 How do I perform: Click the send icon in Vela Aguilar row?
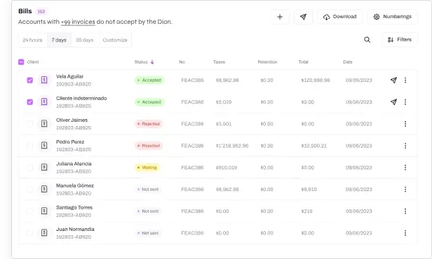393,80
